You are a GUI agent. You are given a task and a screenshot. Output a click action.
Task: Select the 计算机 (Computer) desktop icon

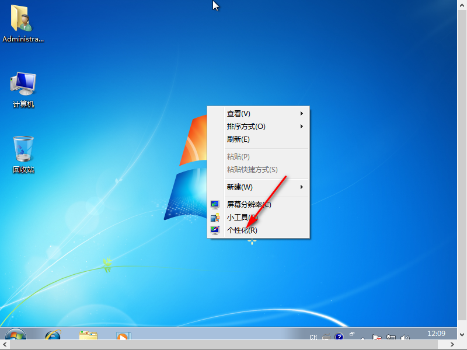click(23, 87)
